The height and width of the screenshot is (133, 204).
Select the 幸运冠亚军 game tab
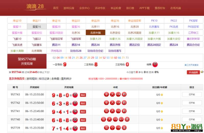pos(135,21)
